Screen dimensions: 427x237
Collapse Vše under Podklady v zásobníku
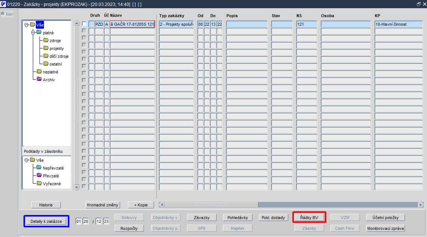[x=26, y=160]
